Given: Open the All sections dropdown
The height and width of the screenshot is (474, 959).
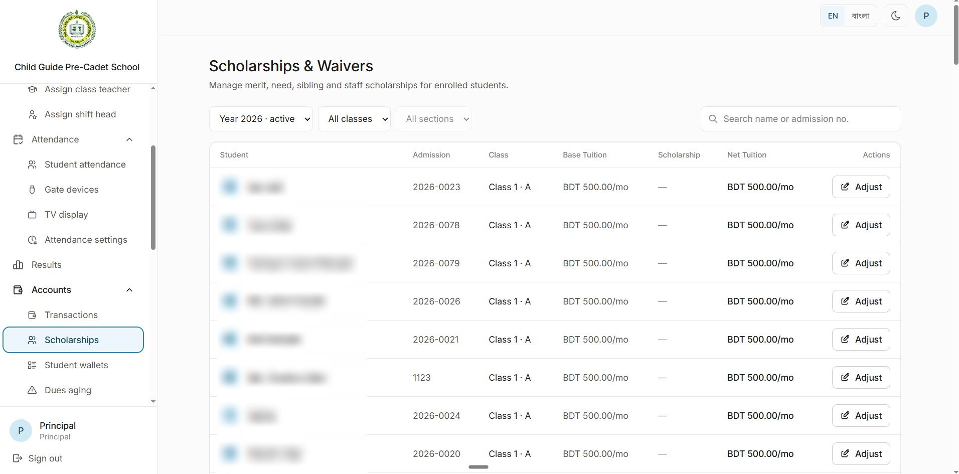Looking at the screenshot, I should (x=433, y=119).
